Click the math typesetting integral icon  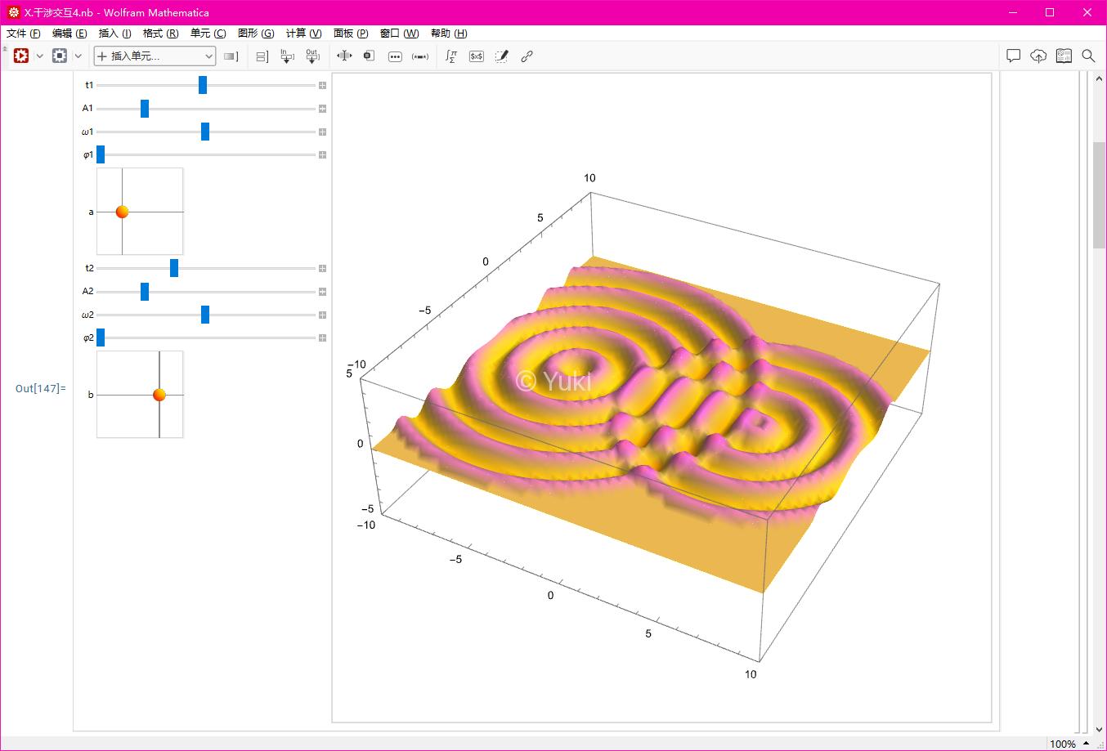click(450, 56)
